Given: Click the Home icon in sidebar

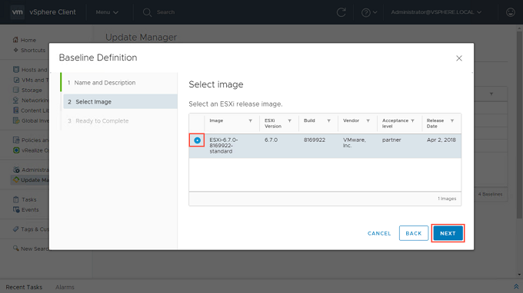Looking at the screenshot, I should (x=15, y=40).
